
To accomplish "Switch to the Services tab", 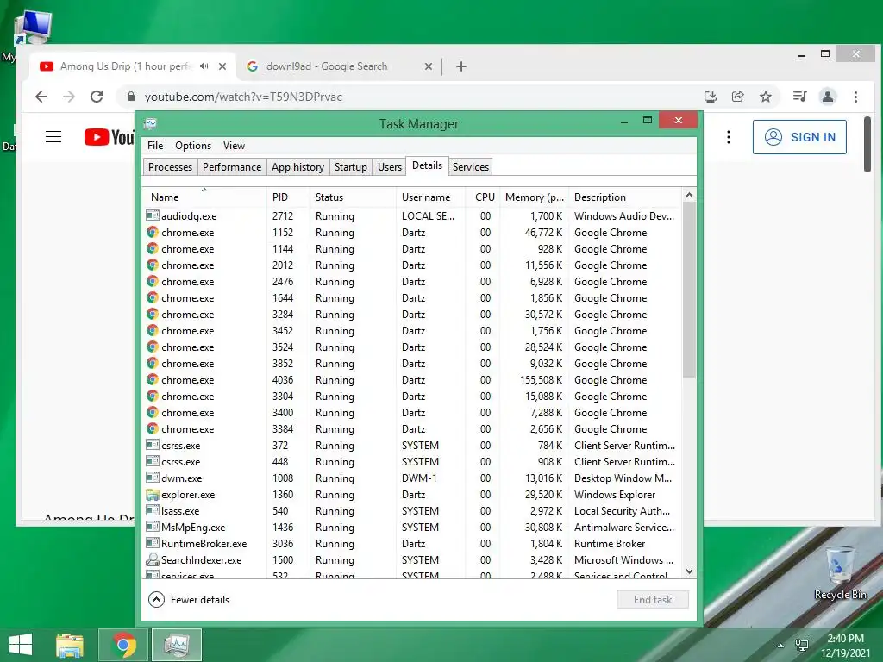I will tap(471, 167).
